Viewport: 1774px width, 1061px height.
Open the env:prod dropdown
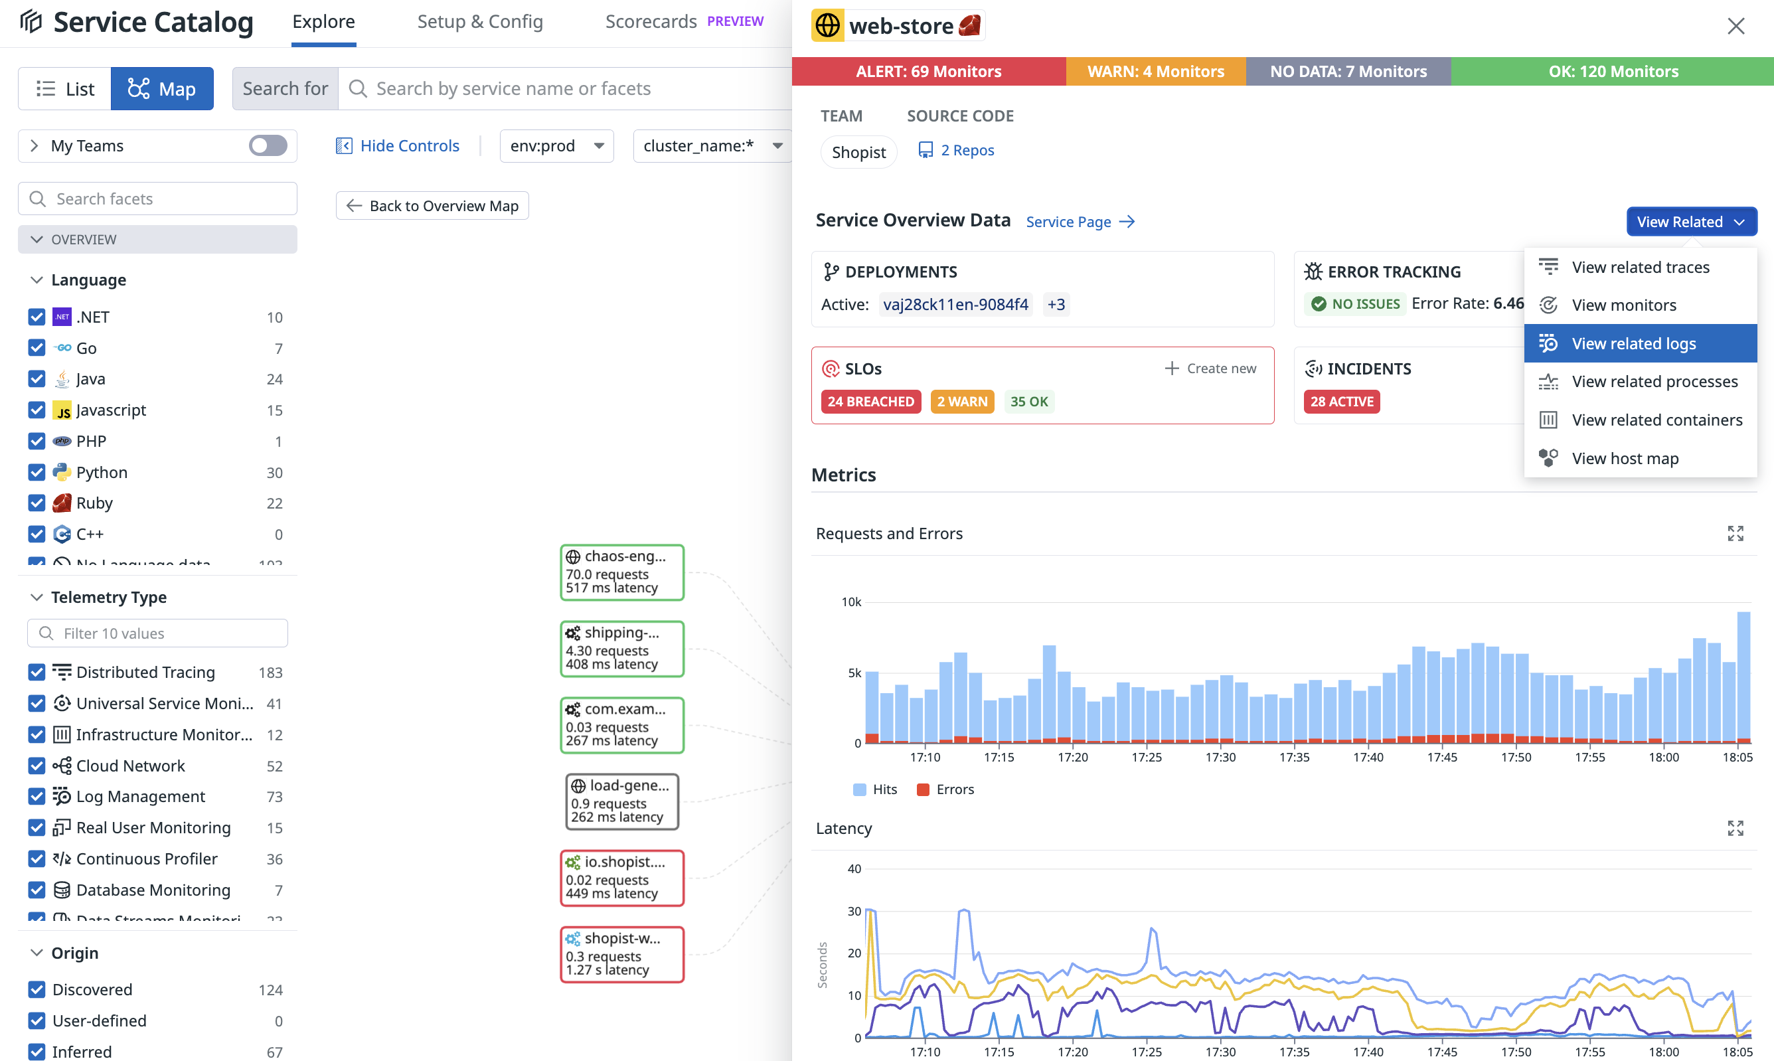[x=556, y=146]
